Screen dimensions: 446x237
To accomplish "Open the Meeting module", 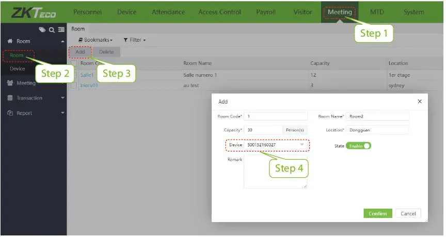I will point(340,12).
